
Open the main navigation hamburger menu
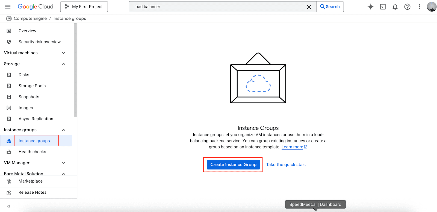[x=8, y=7]
